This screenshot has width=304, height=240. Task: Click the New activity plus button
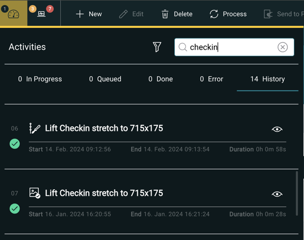click(89, 14)
